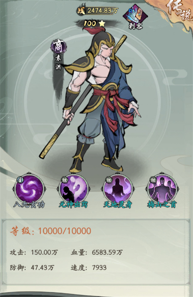Tap the 血量 6583.59万 stat
The width and height of the screenshot is (193, 297).
(96, 252)
